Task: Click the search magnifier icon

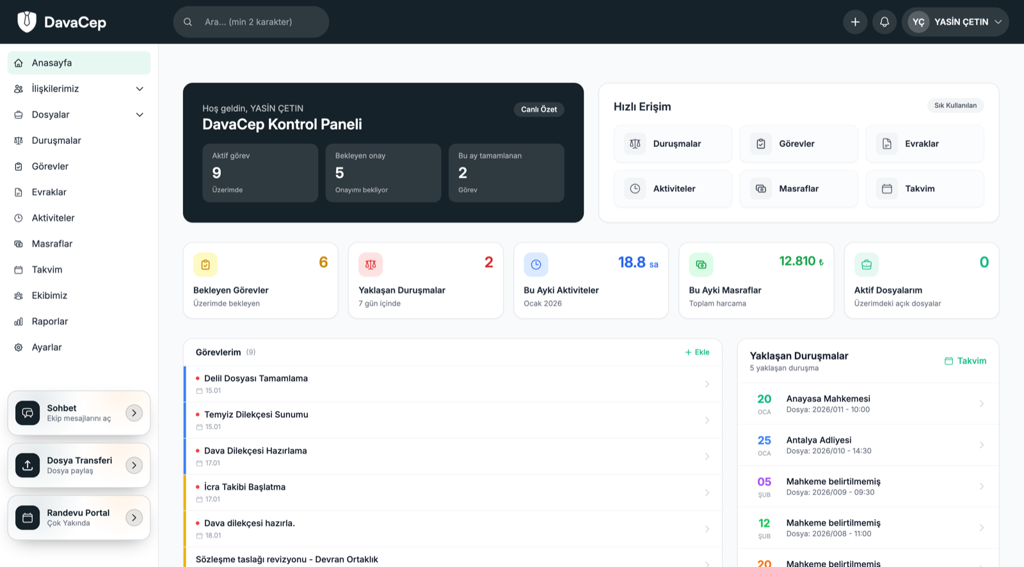Action: (188, 22)
